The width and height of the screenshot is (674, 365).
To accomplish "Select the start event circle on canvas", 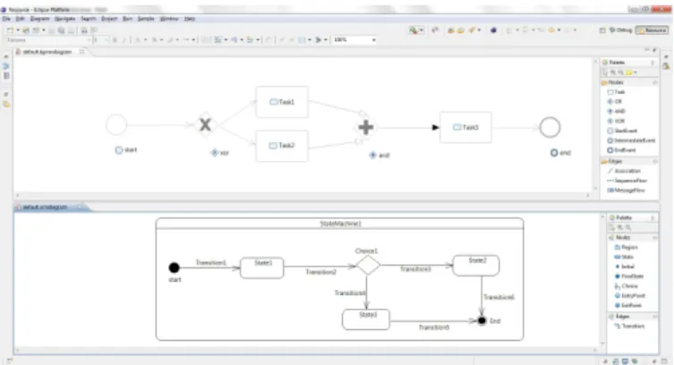I will coord(116,125).
